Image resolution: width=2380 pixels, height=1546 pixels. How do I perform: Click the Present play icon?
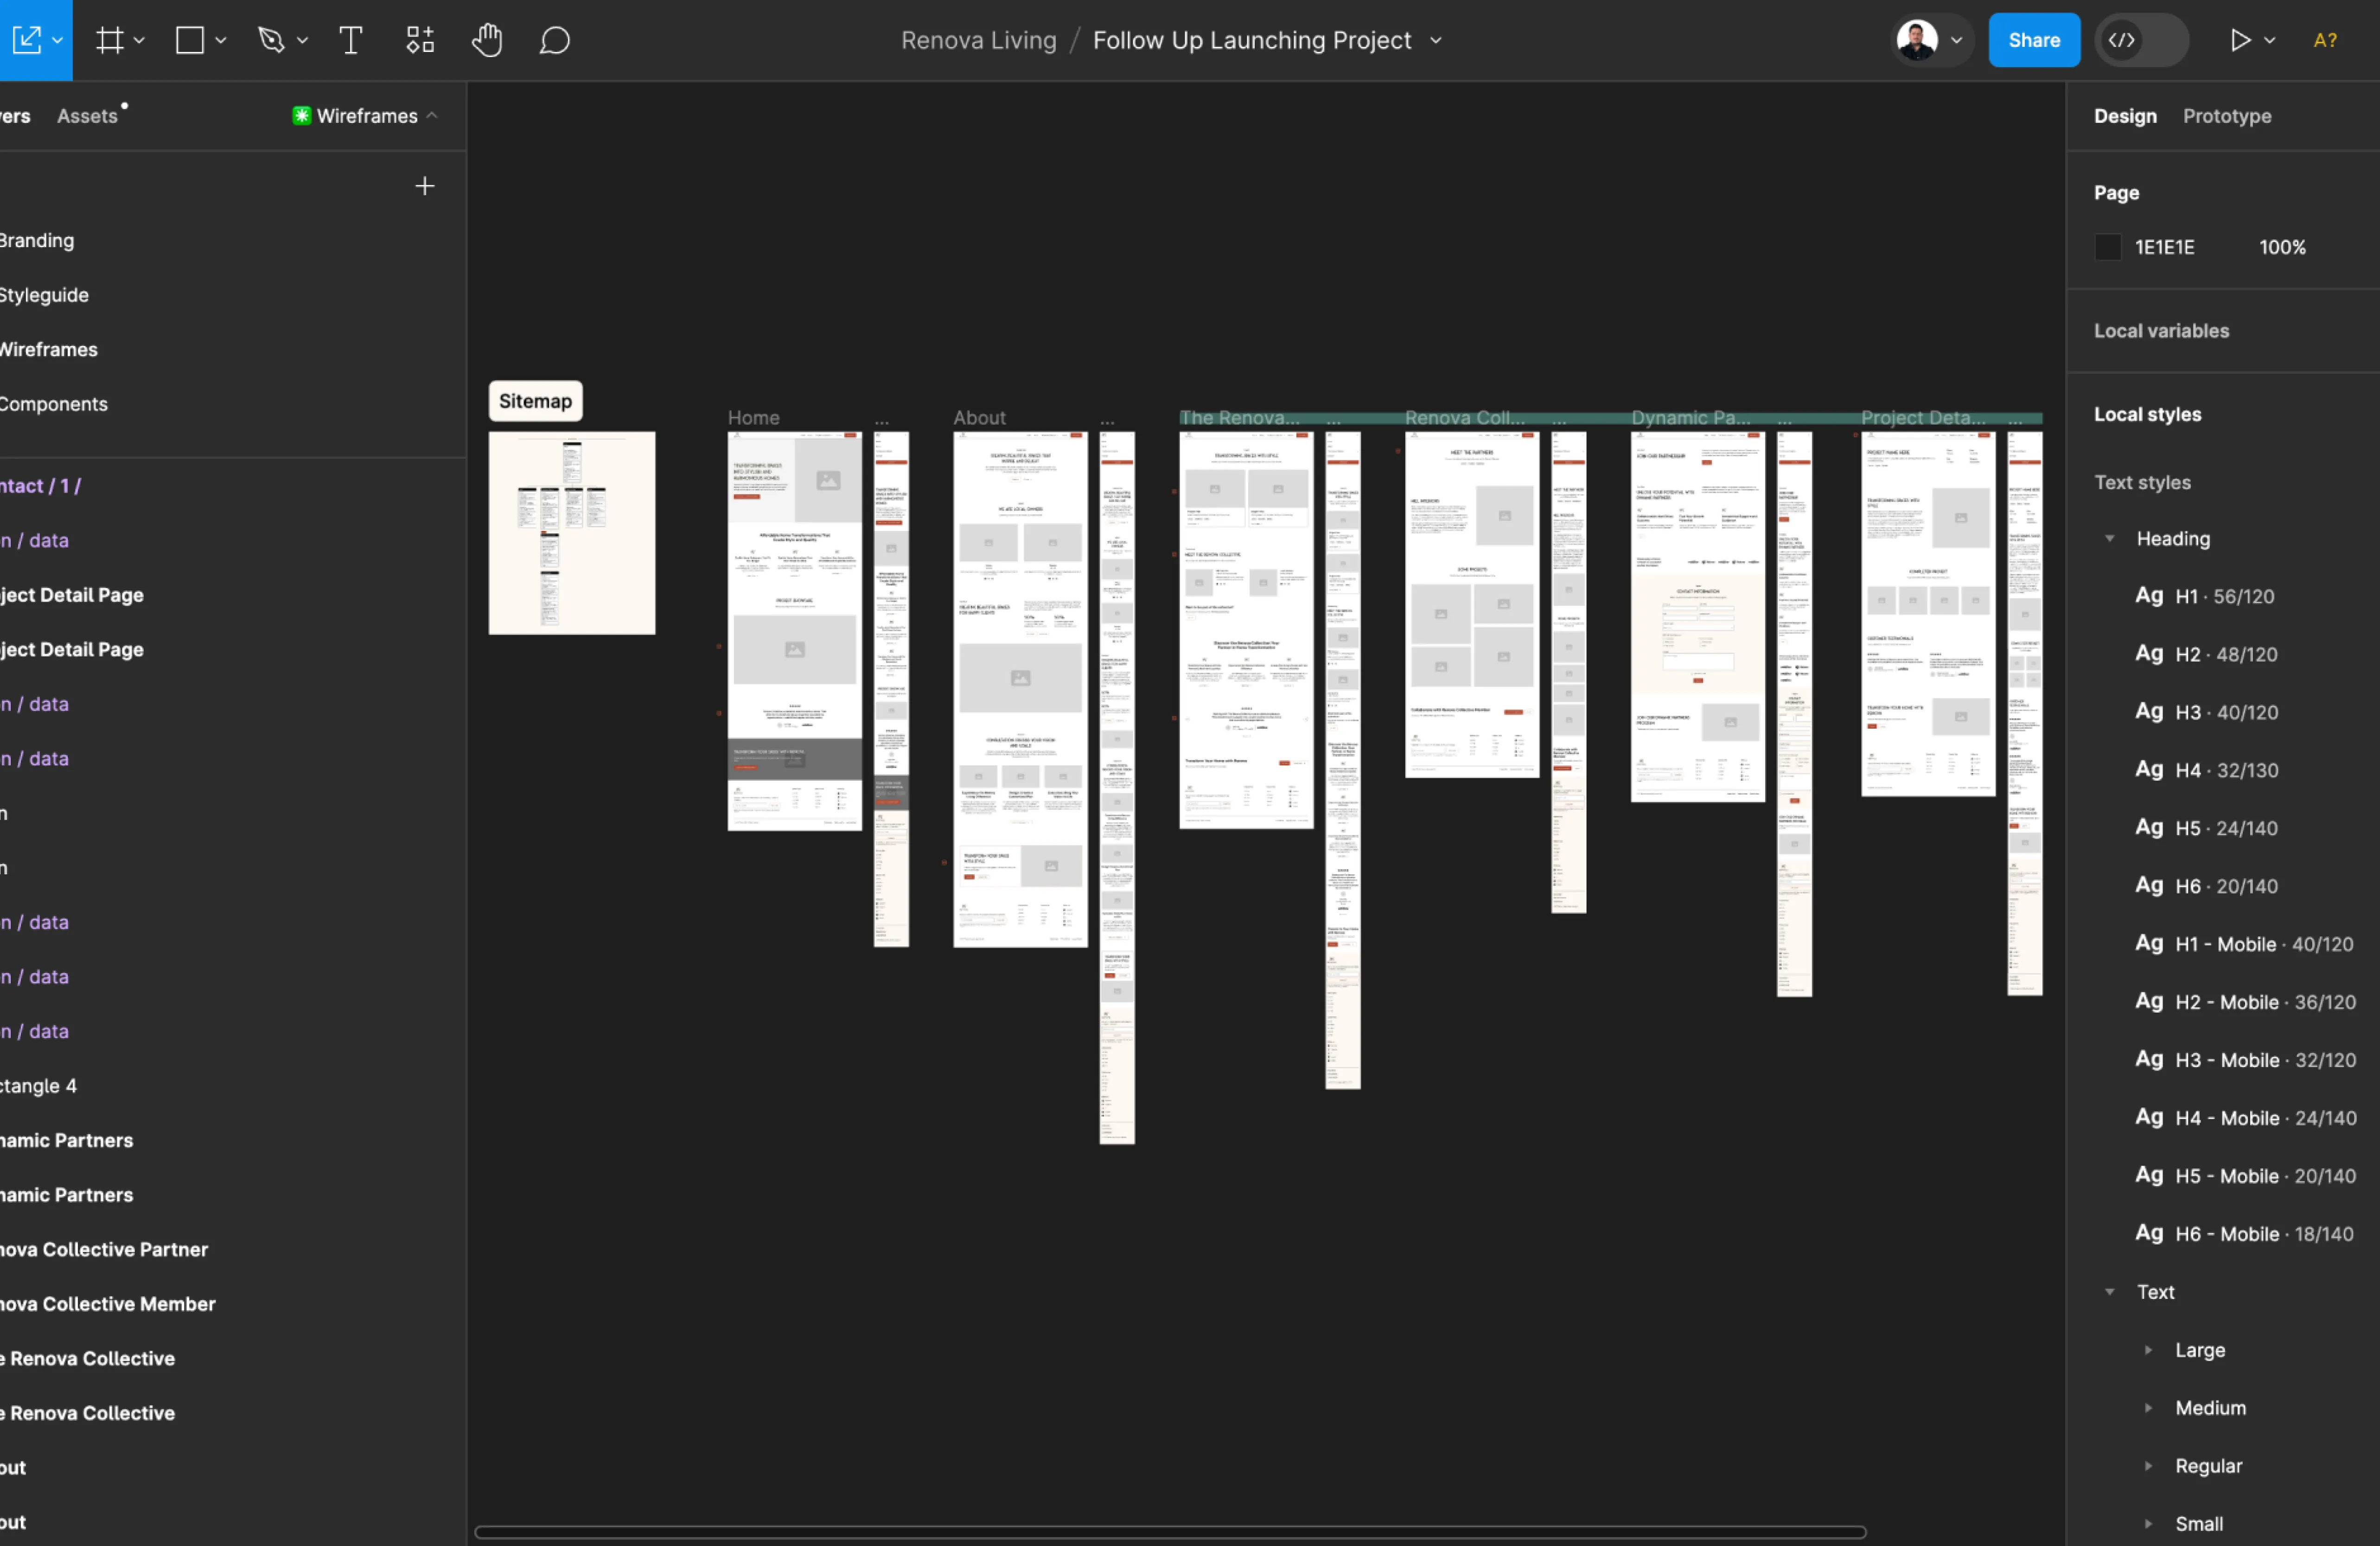[2240, 40]
